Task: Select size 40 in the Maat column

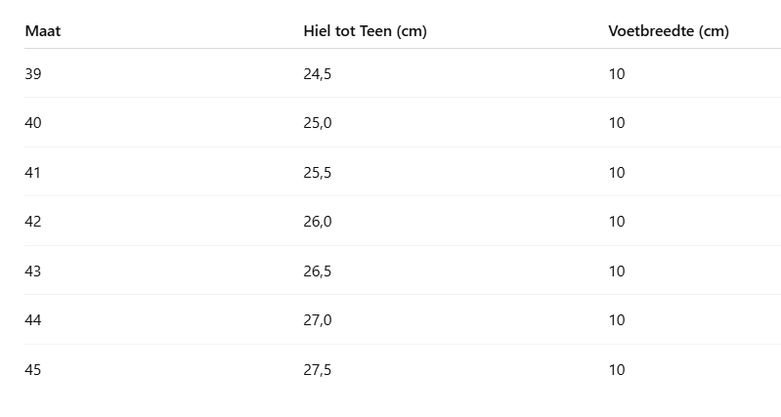Action: (x=33, y=123)
